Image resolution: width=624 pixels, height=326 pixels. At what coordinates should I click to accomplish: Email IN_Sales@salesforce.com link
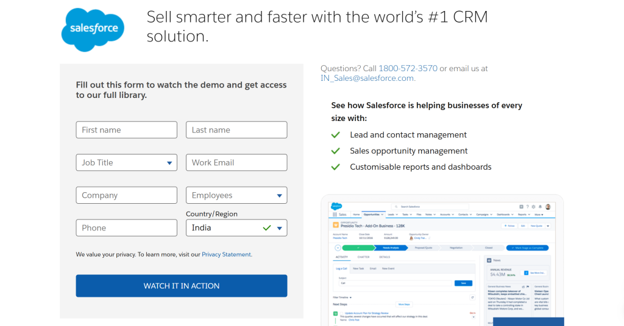click(367, 78)
